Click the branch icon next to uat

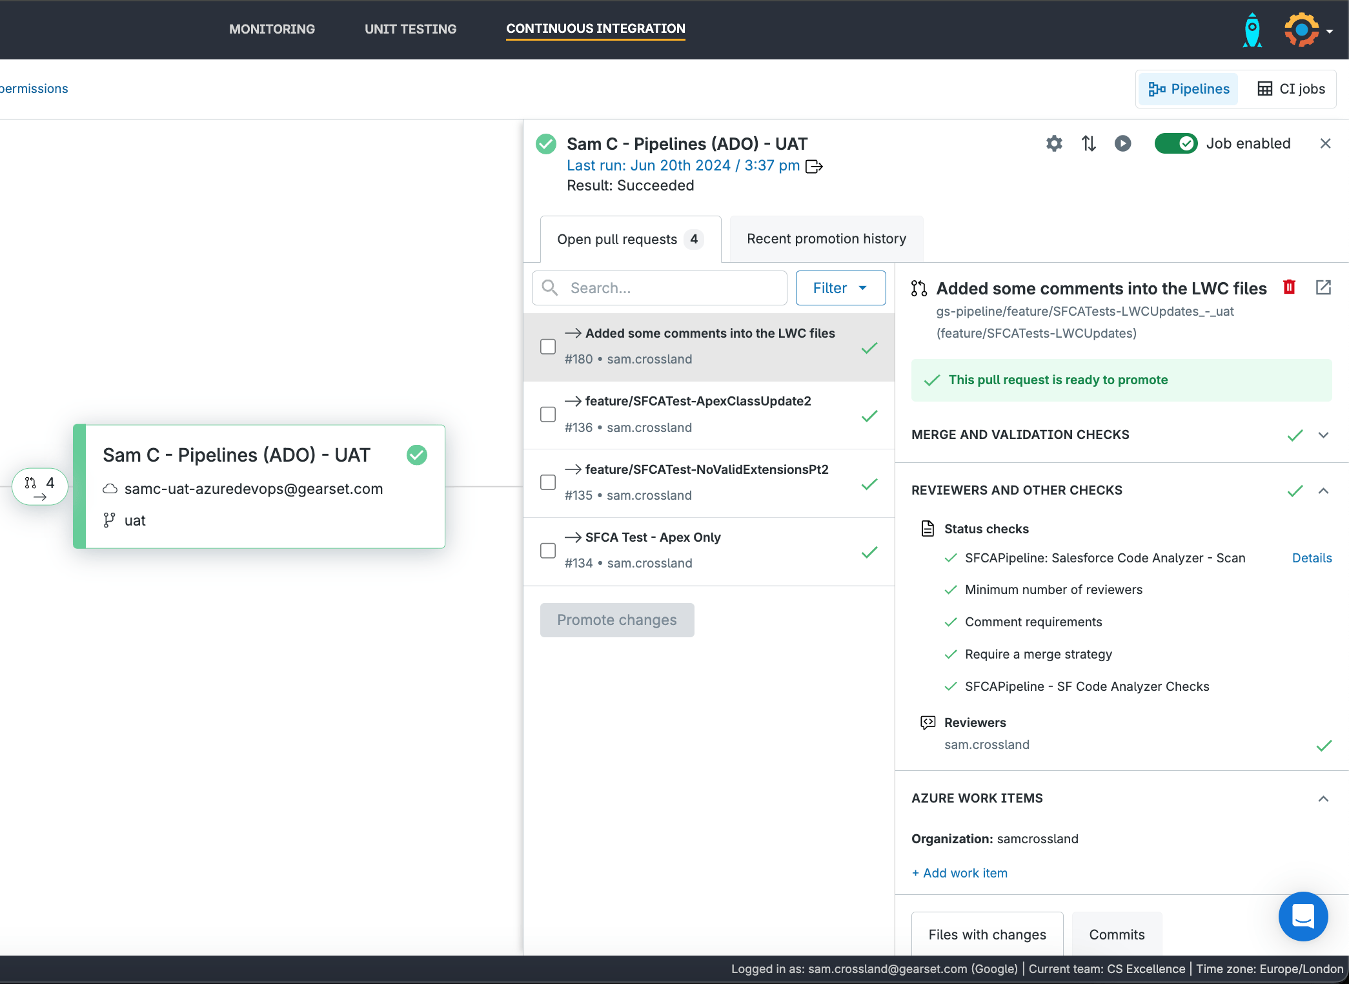[x=110, y=520]
